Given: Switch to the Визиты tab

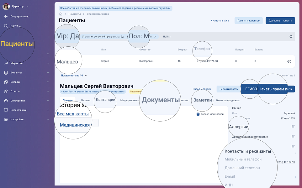Looking at the screenshot, I should pos(86,100).
